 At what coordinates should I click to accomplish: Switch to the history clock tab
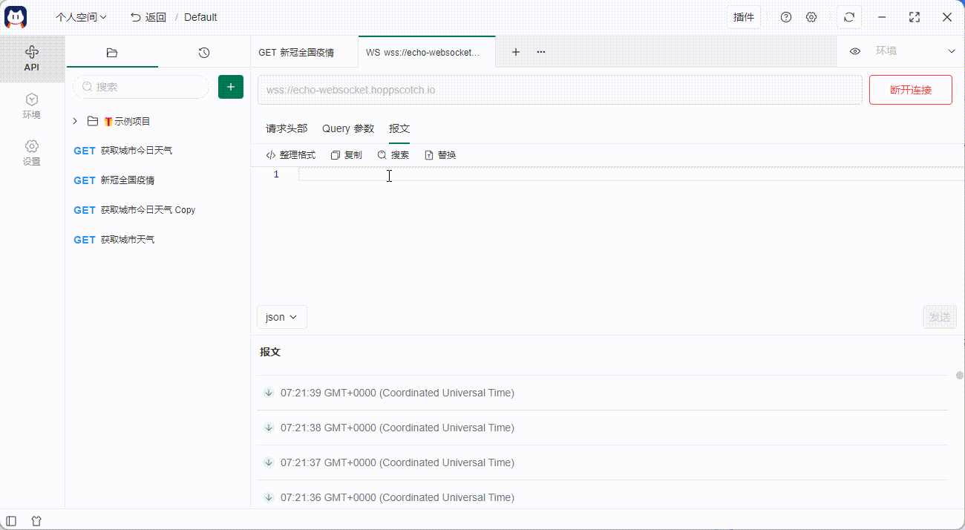click(x=204, y=53)
